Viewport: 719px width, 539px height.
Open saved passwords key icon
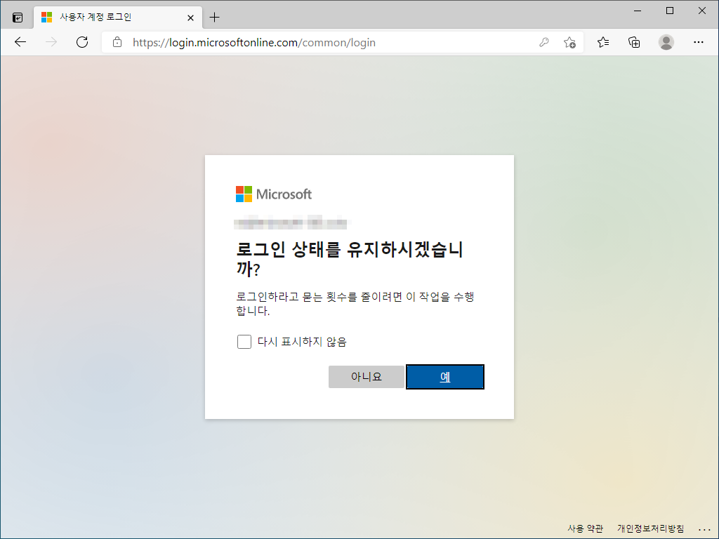click(544, 43)
